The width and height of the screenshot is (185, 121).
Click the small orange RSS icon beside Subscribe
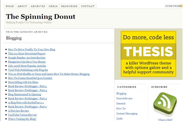click(x=181, y=6)
